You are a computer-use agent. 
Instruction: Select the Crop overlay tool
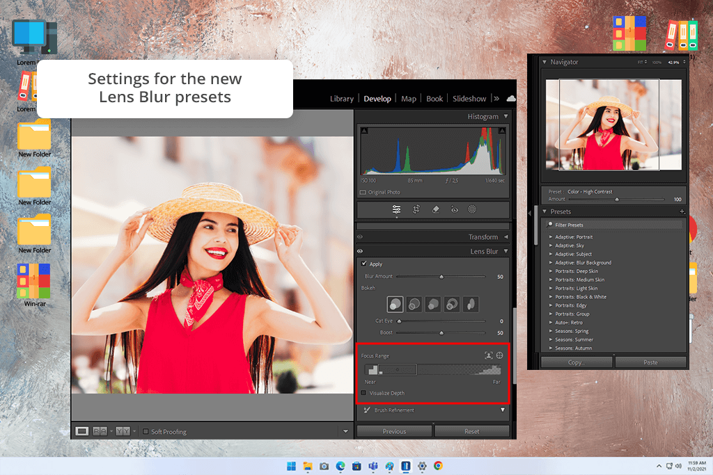click(416, 209)
